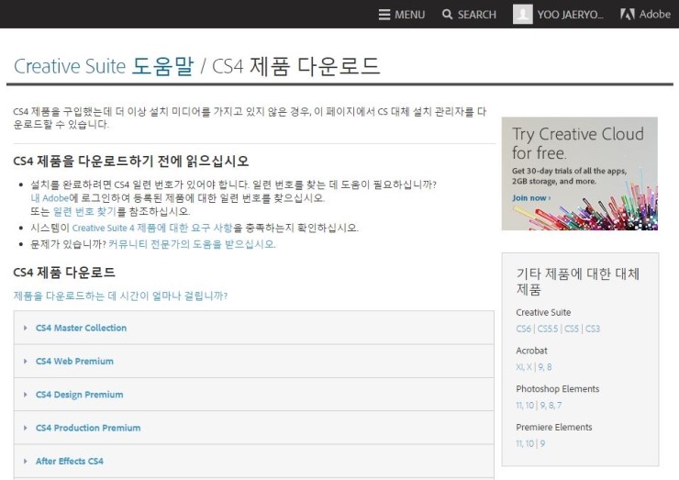This screenshot has height=480, width=679.
Task: Expand the CS4 Master Collection arrow
Action: click(25, 328)
